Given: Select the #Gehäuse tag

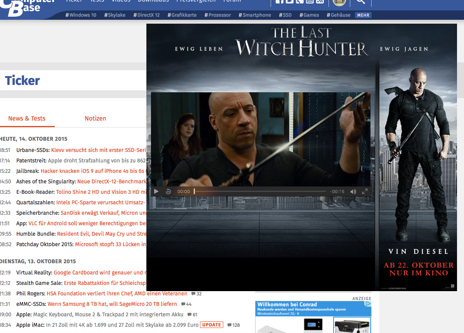Looking at the screenshot, I should 339,15.
